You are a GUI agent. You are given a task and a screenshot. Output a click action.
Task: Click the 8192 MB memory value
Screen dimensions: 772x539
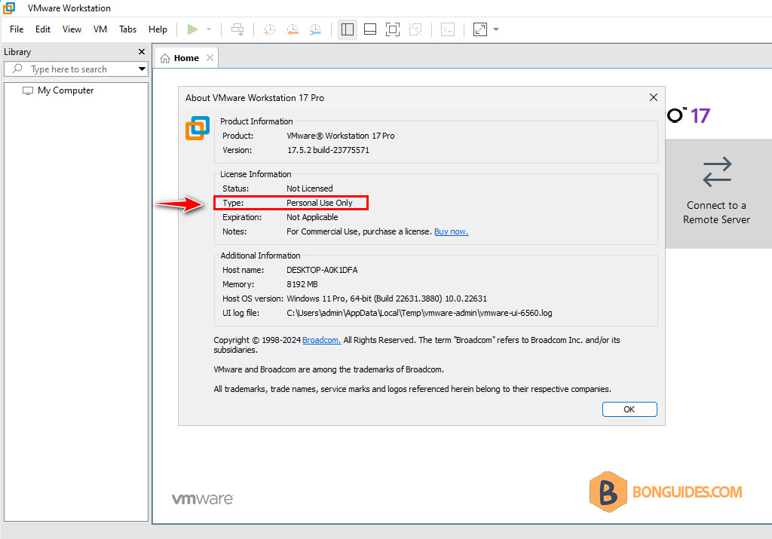302,284
